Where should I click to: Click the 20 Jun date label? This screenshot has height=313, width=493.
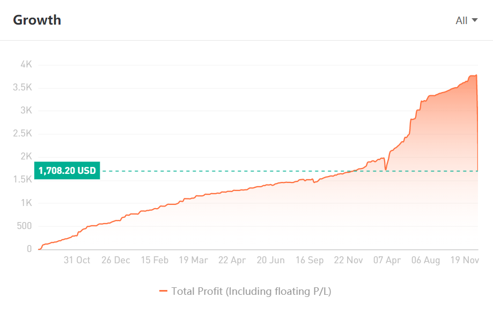[x=270, y=260]
